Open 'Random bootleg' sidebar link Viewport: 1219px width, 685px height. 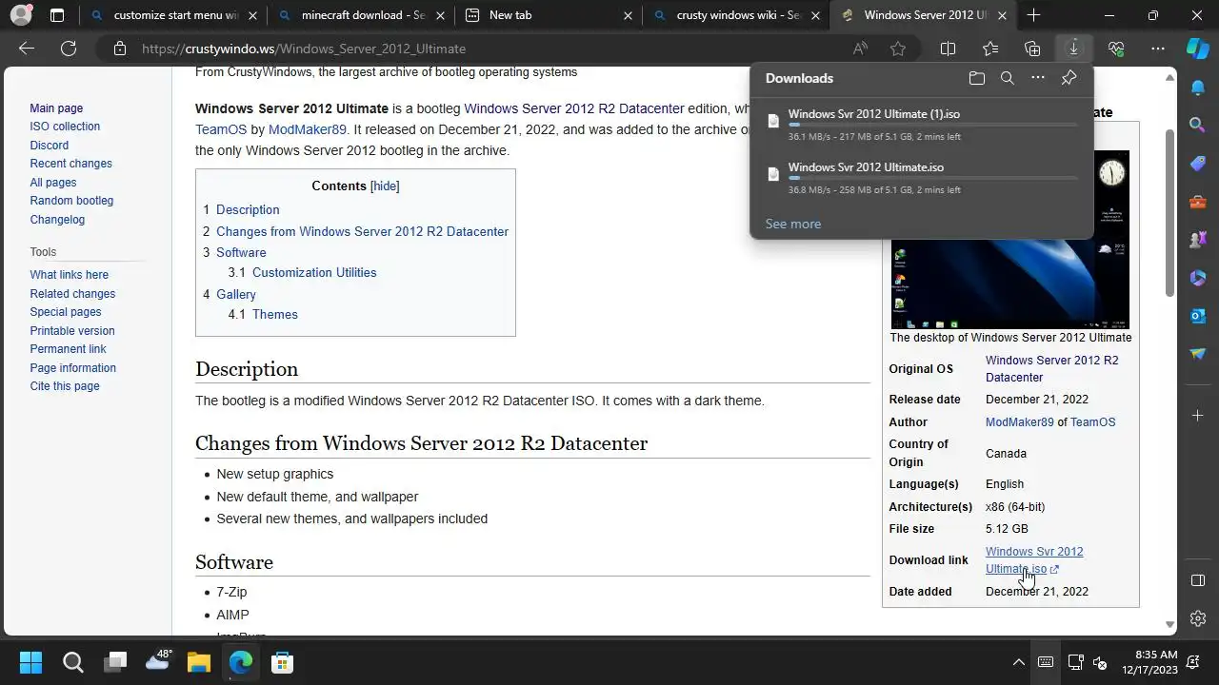pos(71,201)
